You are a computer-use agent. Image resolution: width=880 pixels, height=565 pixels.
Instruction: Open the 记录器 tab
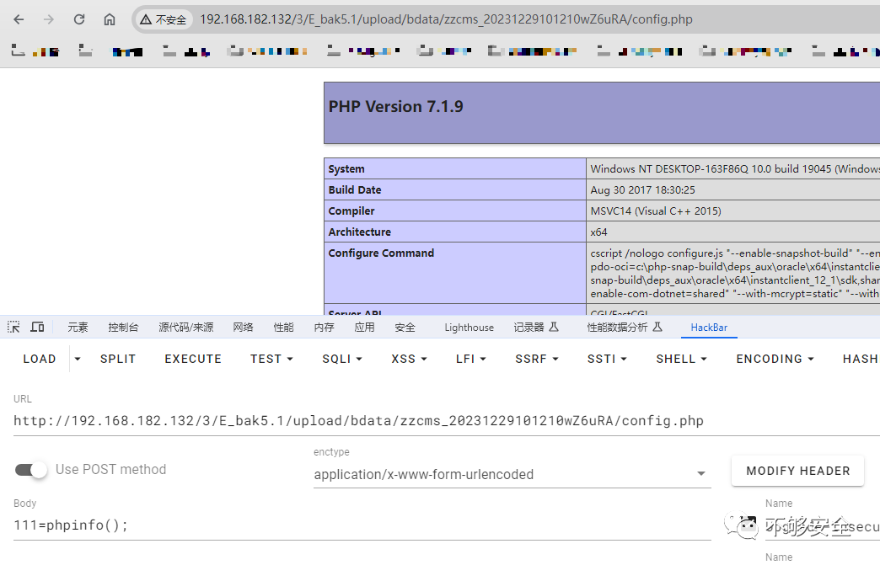pyautogui.click(x=536, y=328)
